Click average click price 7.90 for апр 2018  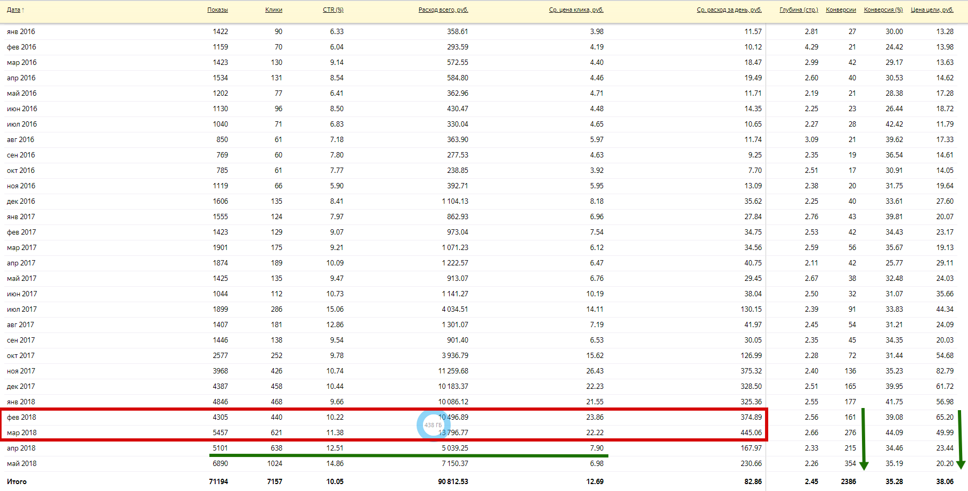597,448
